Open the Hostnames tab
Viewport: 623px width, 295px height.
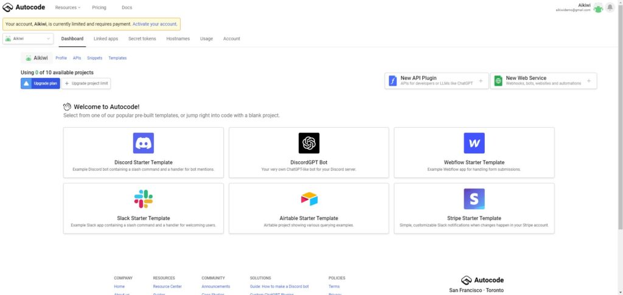pos(178,38)
